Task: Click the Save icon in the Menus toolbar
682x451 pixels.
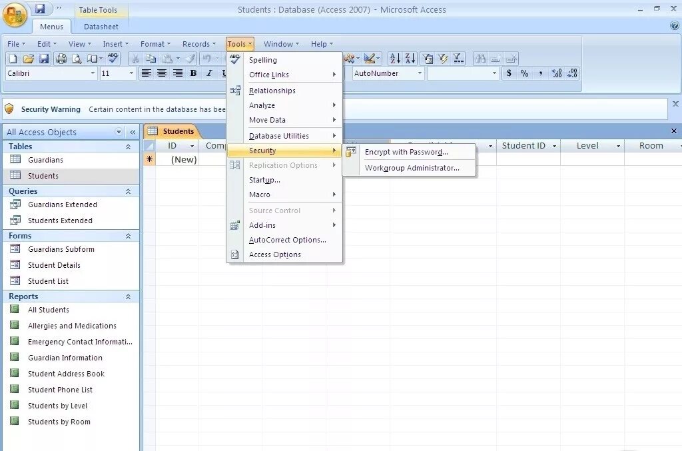Action: [x=44, y=59]
